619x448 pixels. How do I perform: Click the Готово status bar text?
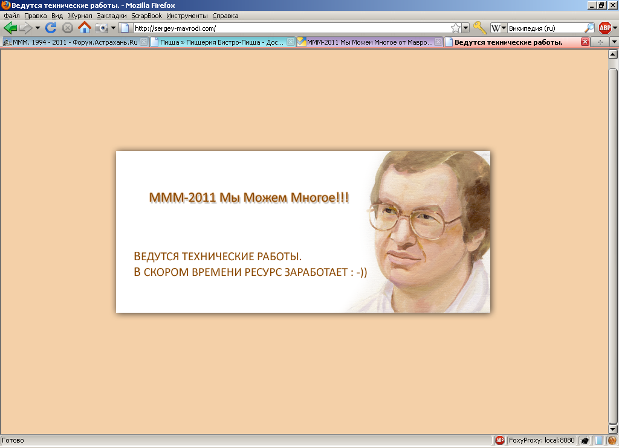(13, 440)
